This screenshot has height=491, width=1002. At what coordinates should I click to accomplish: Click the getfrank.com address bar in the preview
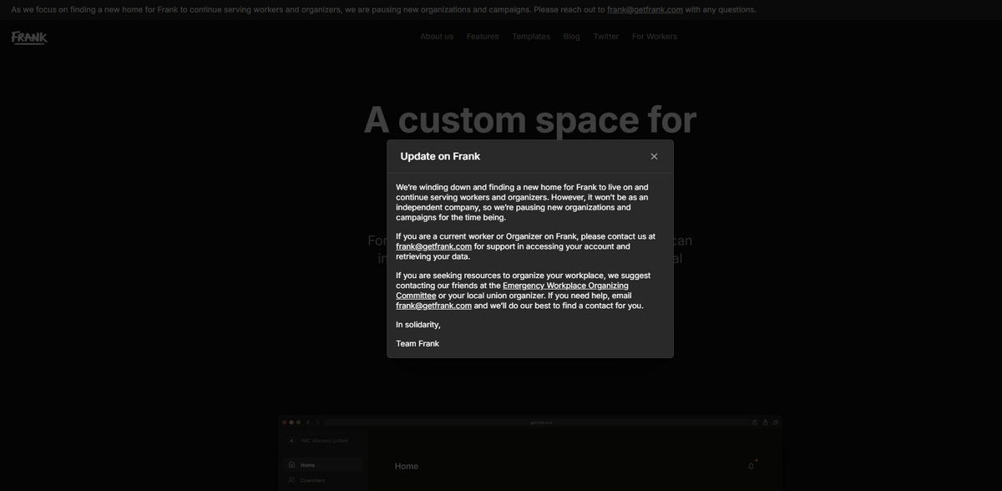[x=541, y=423]
